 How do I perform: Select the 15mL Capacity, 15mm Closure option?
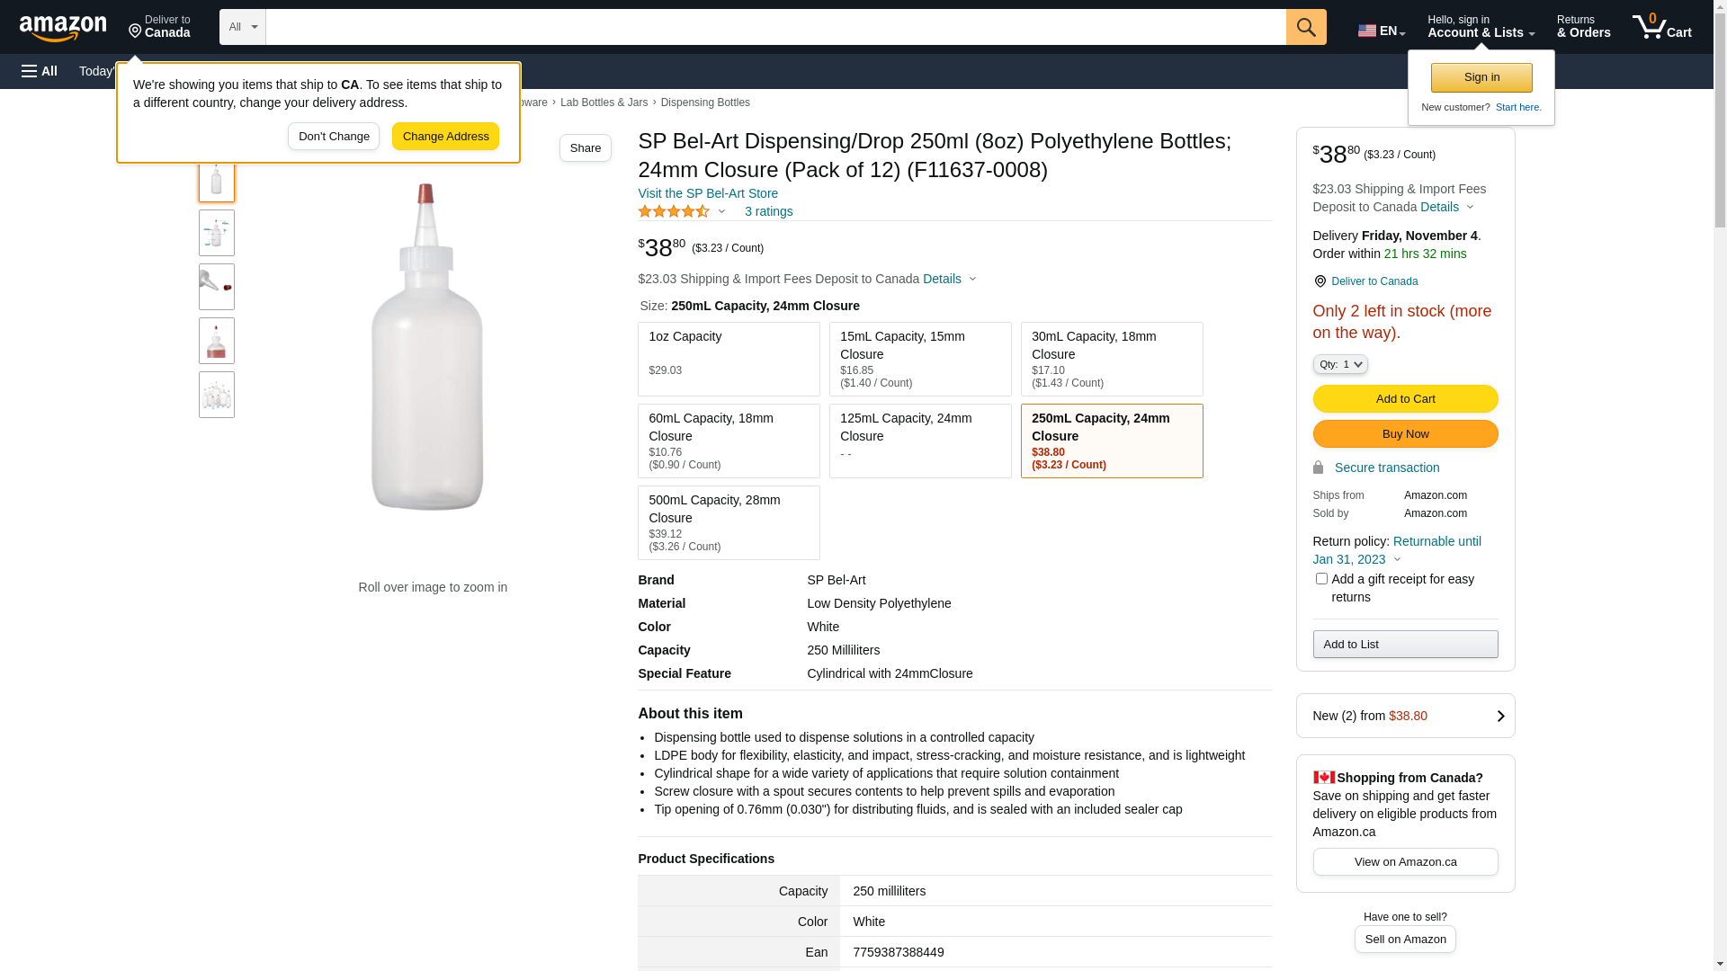click(x=919, y=359)
